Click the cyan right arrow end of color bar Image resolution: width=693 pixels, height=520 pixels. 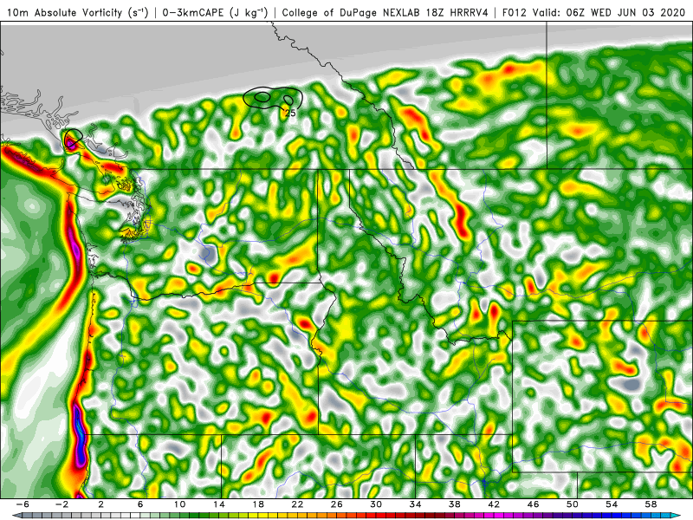coord(676,516)
